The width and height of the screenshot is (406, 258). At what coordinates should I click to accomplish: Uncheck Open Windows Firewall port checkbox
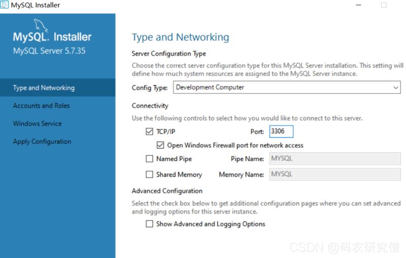(160, 145)
